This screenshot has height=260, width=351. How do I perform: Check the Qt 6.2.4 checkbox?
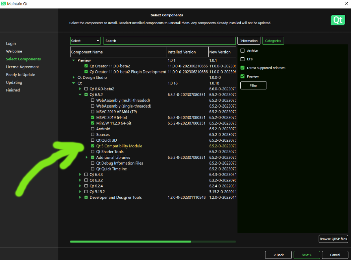click(x=86, y=186)
